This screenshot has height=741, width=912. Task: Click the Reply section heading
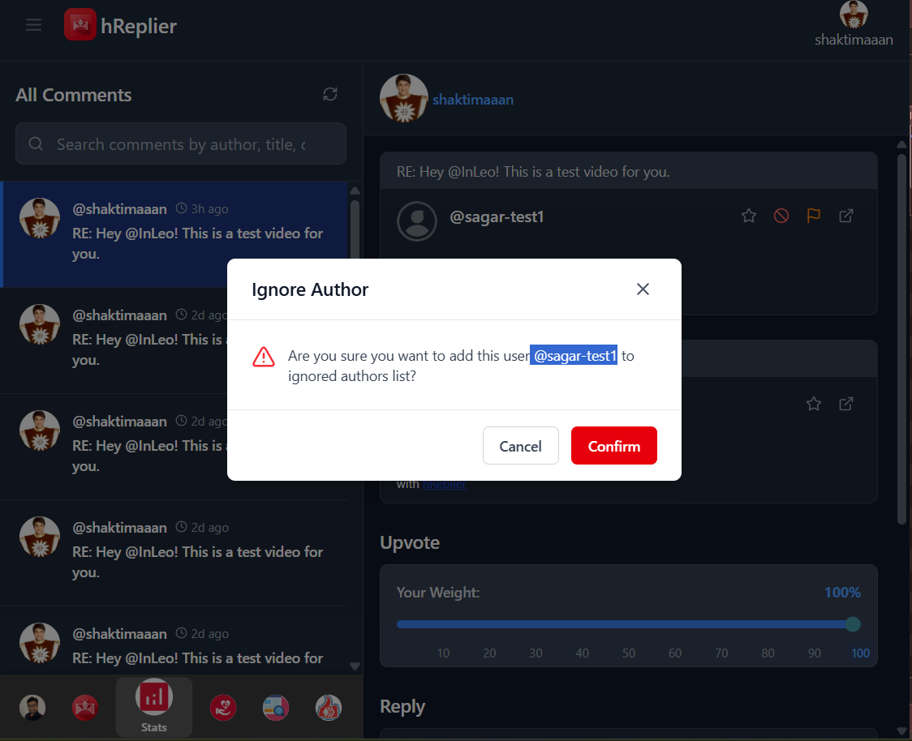pyautogui.click(x=402, y=706)
